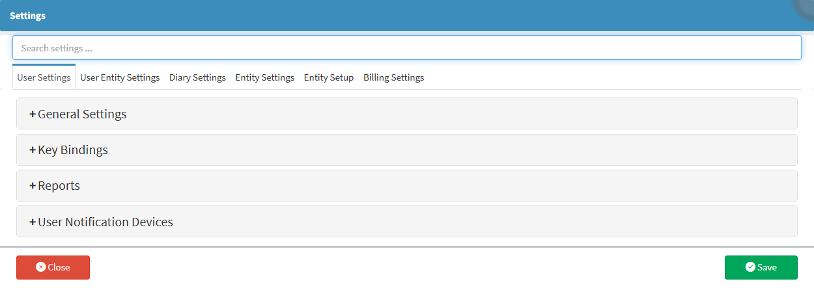Expand the Key Bindings panel
Image resolution: width=814 pixels, height=288 pixels.
(x=73, y=150)
